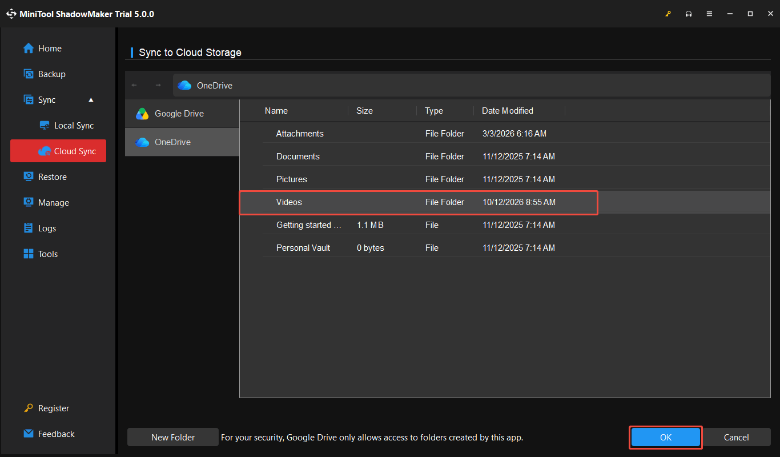
Task: Go forward with the right arrow
Action: coord(158,85)
